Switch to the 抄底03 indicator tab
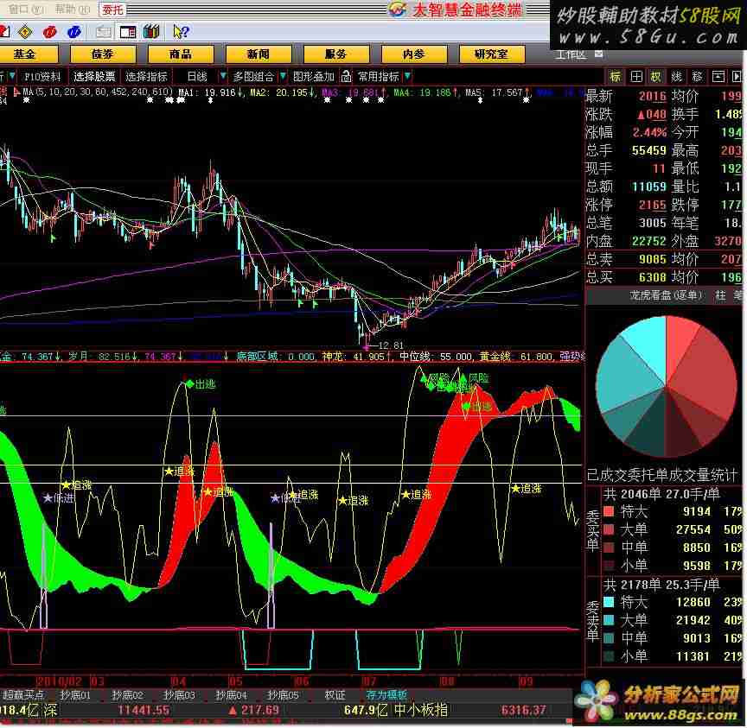Image resolution: width=747 pixels, height=728 pixels. (179, 694)
